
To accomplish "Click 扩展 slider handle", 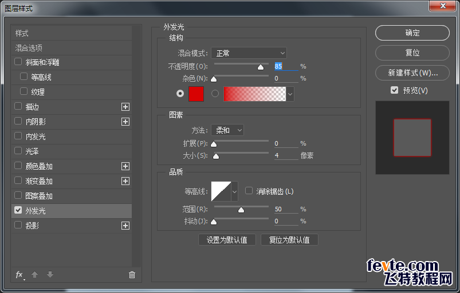I will tap(214, 144).
